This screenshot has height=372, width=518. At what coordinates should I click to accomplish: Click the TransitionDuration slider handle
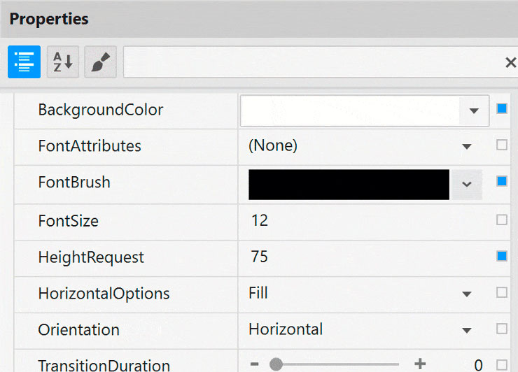coord(276,364)
